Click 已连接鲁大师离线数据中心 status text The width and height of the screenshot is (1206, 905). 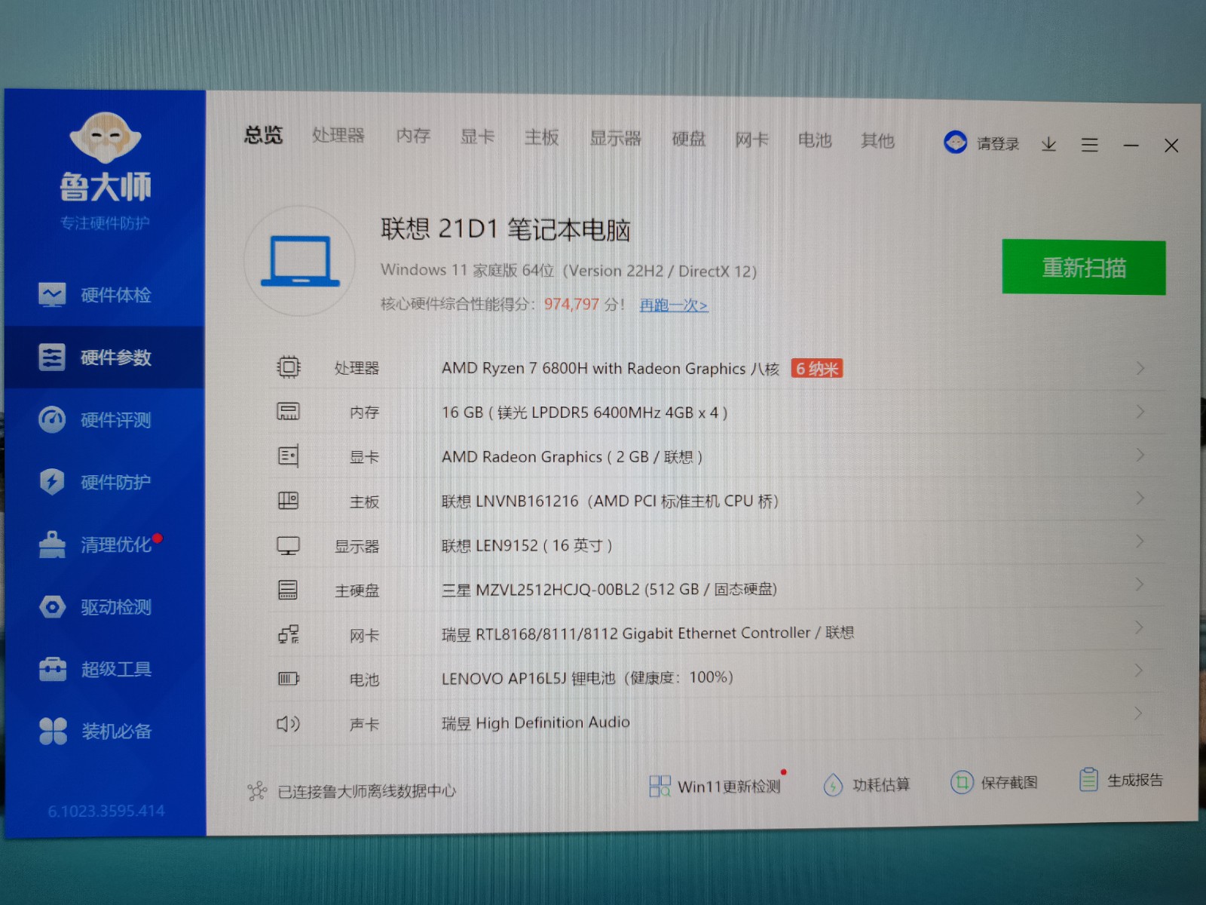tap(367, 791)
